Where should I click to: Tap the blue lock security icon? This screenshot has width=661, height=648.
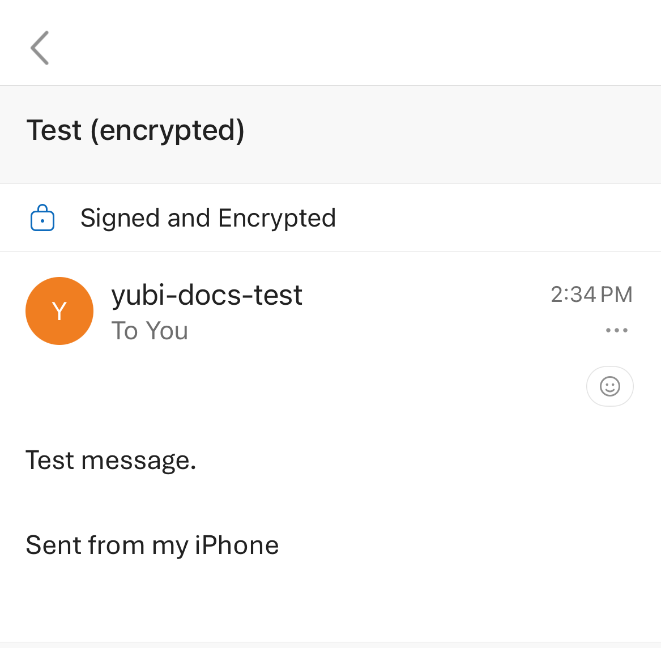coord(42,218)
